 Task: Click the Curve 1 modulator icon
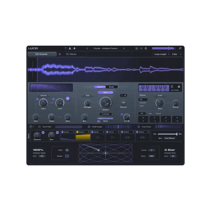(63, 132)
